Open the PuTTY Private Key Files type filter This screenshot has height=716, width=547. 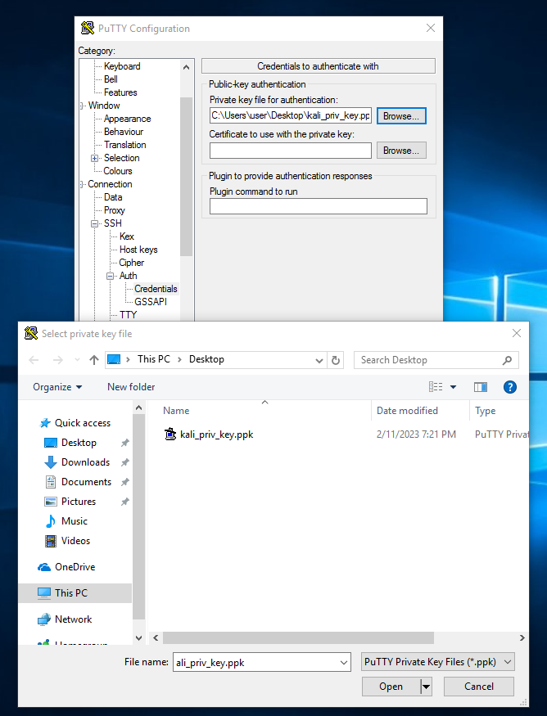(x=437, y=662)
